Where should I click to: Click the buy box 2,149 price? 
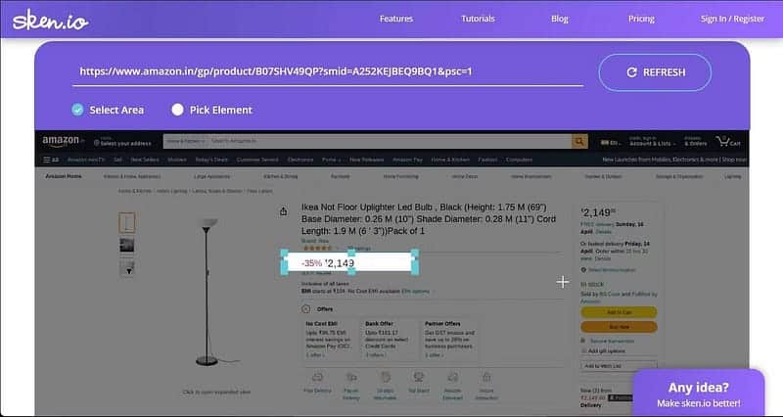(598, 212)
